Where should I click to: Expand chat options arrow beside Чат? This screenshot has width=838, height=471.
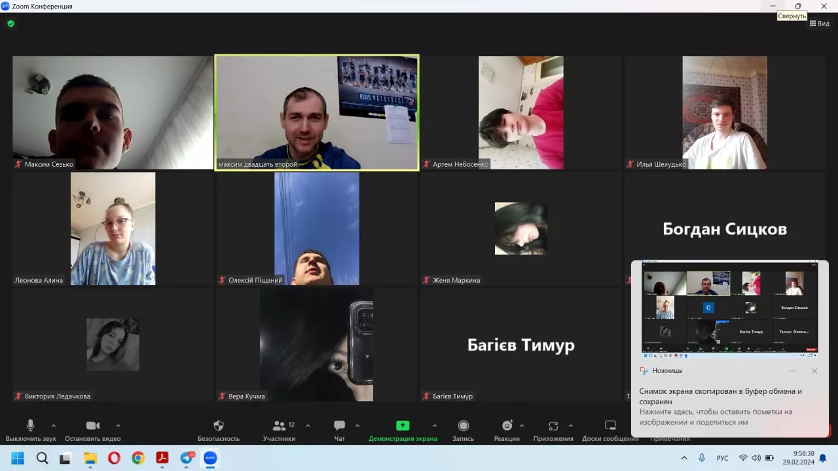pos(357,425)
